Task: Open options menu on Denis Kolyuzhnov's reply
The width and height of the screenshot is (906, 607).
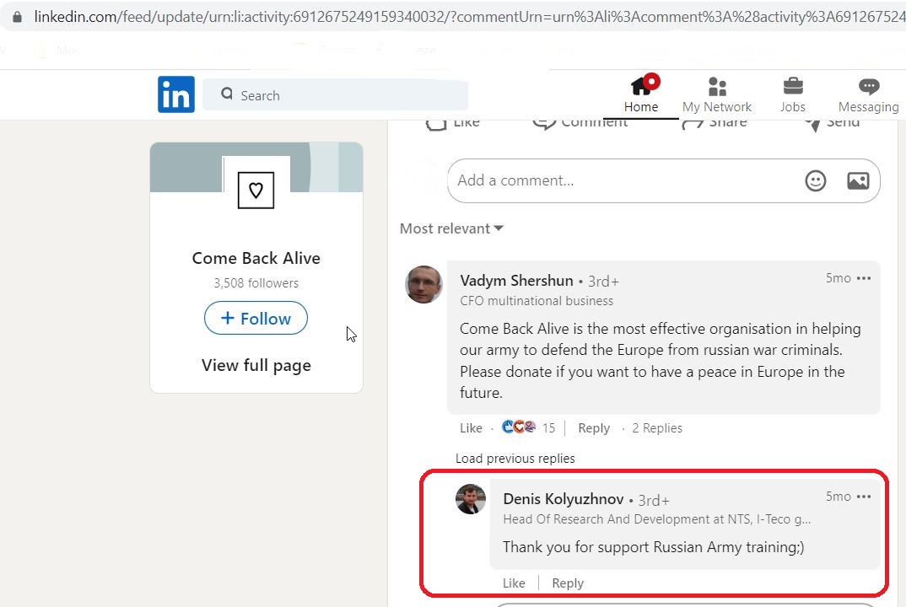Action: pos(864,497)
